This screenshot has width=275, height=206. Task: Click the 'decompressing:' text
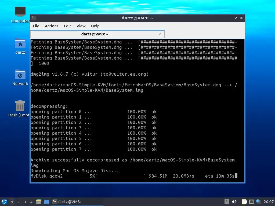click(x=49, y=106)
